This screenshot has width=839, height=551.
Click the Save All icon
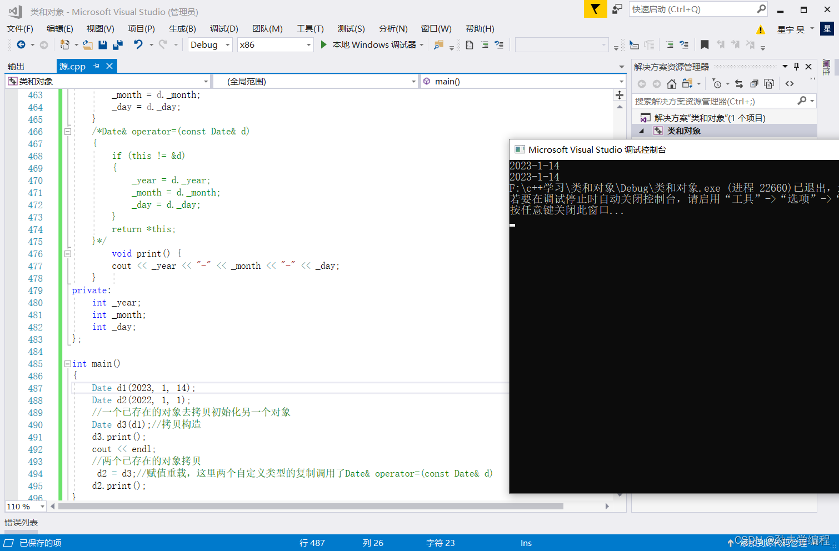117,44
